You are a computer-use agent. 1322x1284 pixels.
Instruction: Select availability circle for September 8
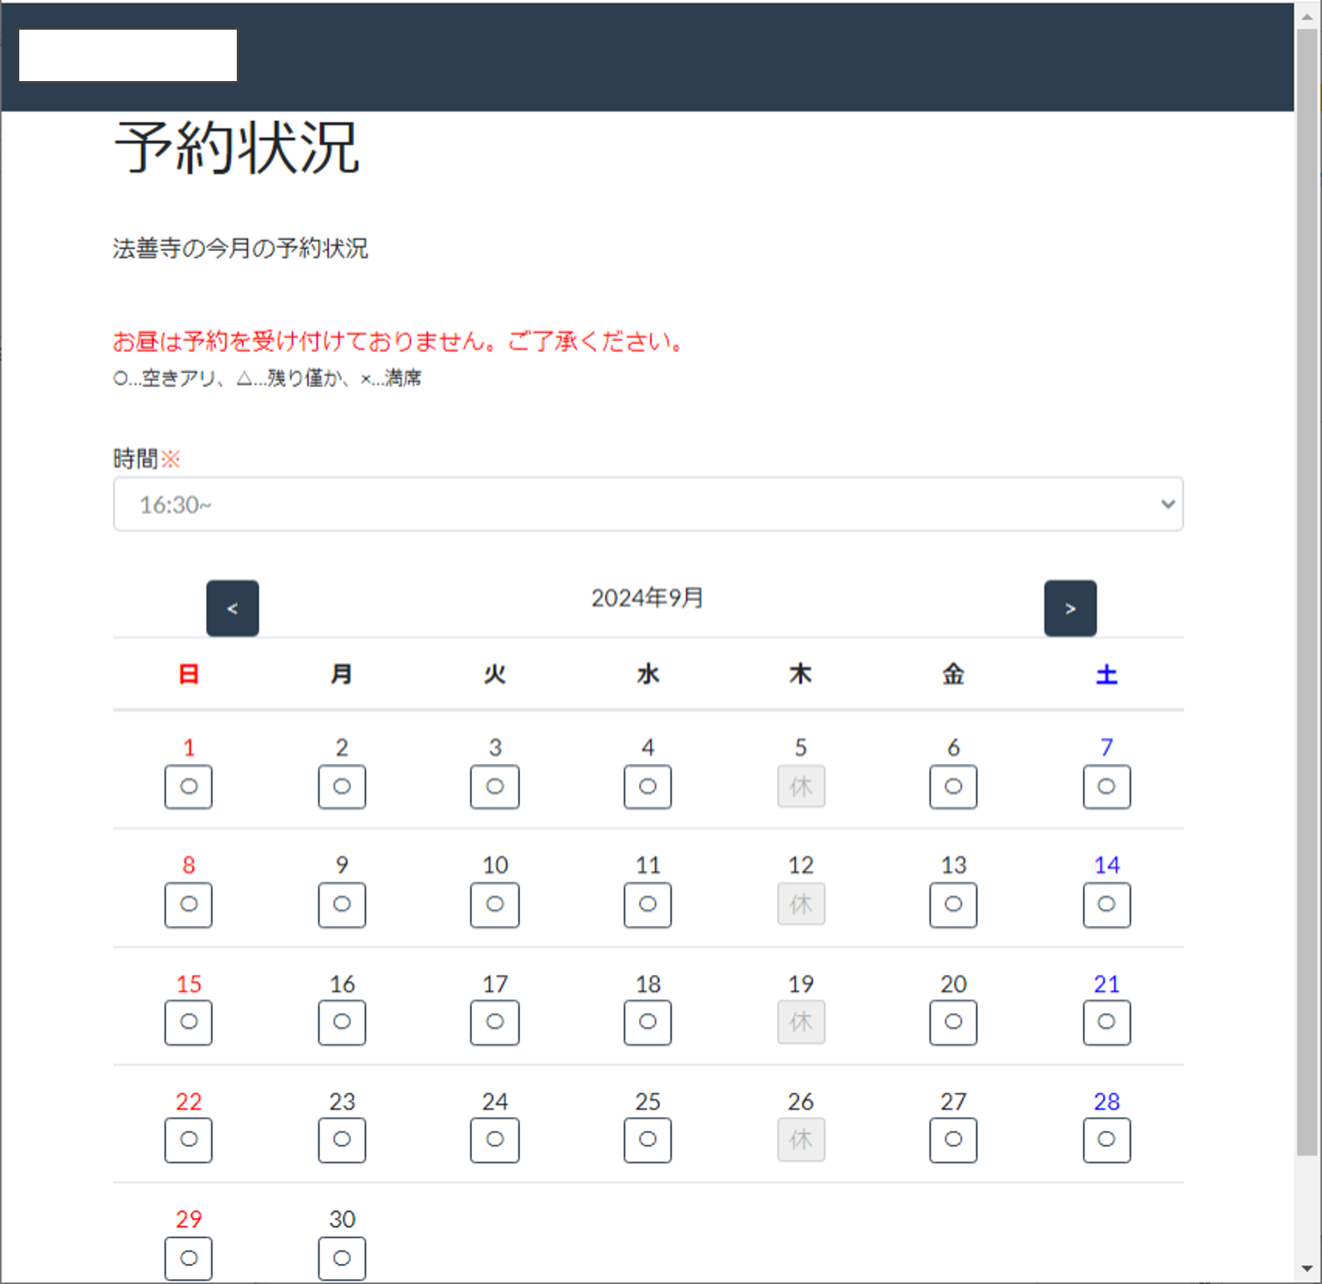coord(189,904)
